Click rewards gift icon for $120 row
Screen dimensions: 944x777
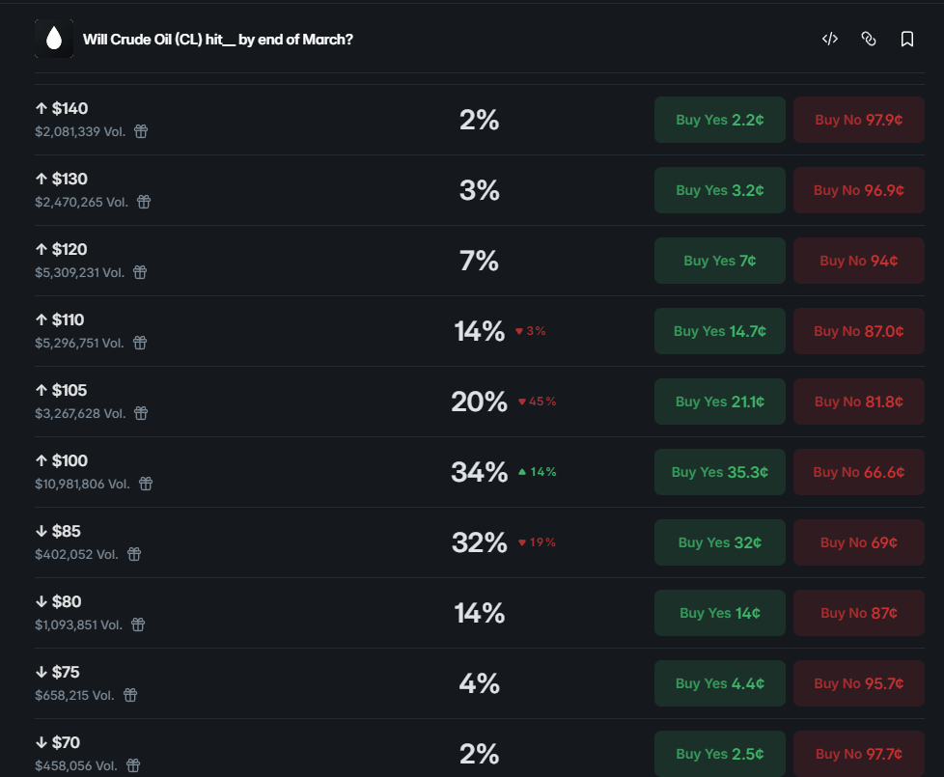(140, 272)
